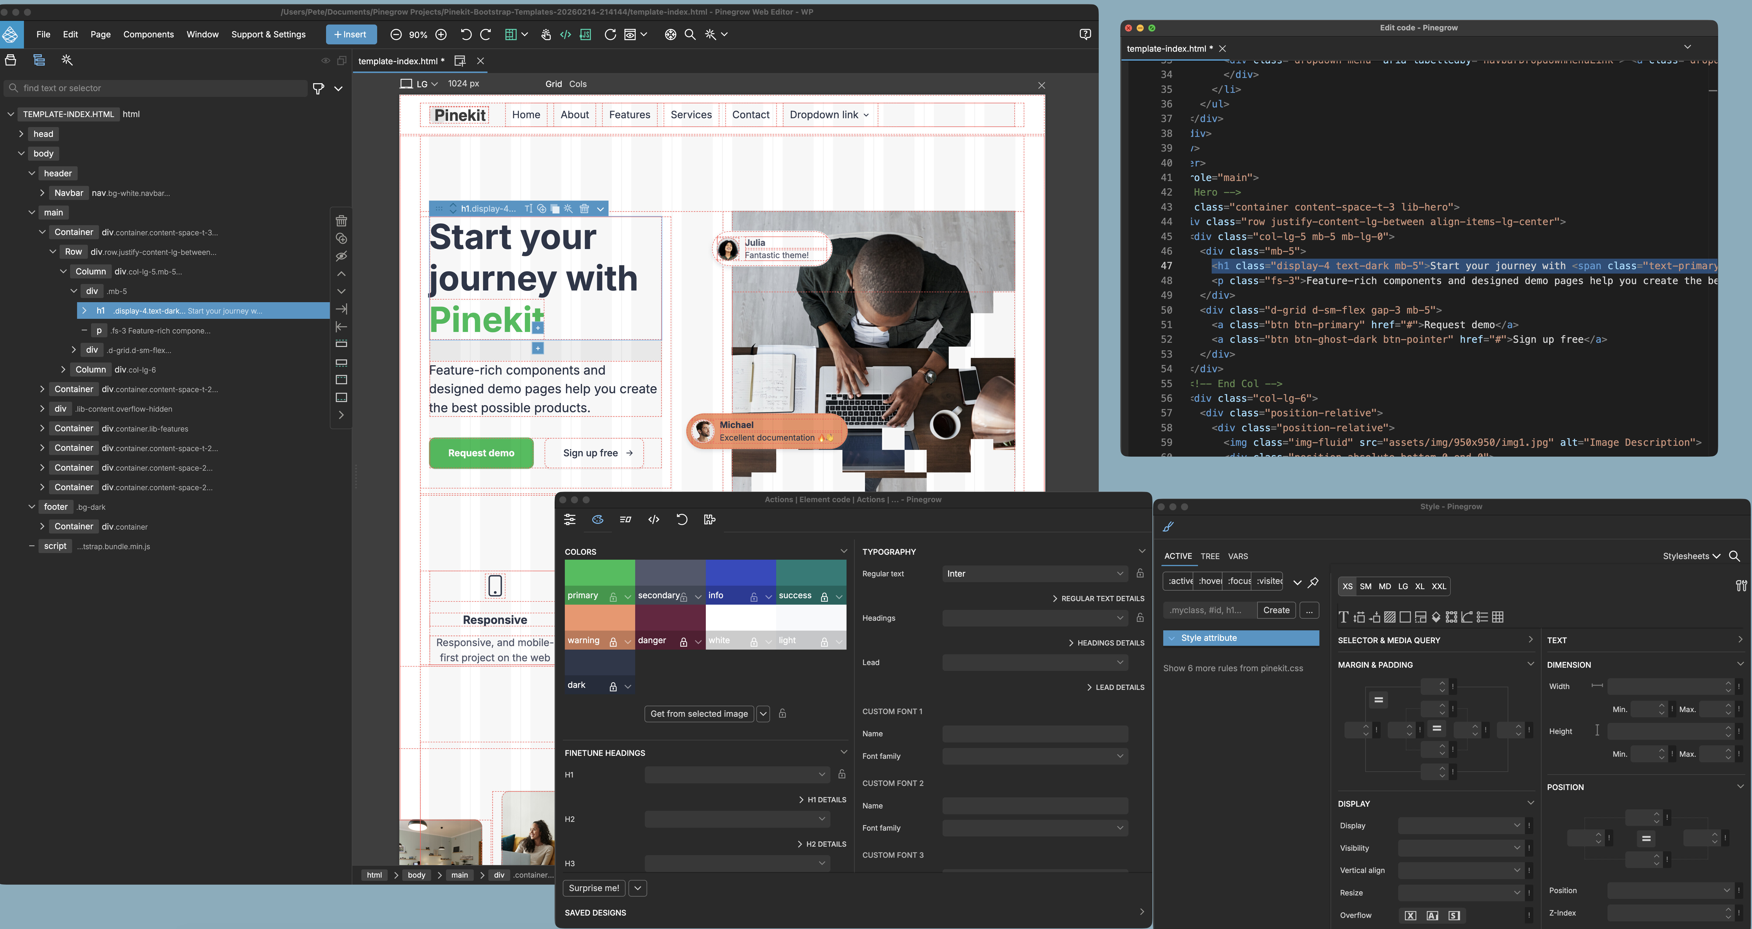Toggle the eye icon above tree search
Screen dimensions: 1752x929
(x=326, y=60)
